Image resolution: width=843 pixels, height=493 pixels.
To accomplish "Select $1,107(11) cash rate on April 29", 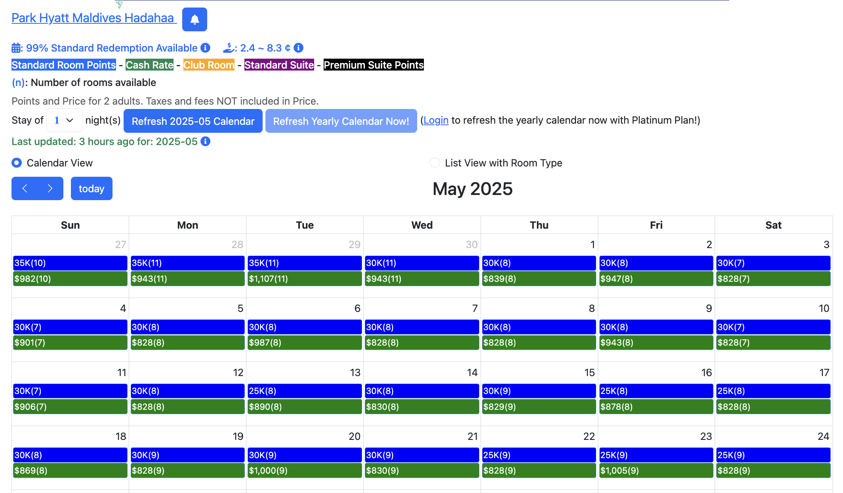I will [305, 279].
